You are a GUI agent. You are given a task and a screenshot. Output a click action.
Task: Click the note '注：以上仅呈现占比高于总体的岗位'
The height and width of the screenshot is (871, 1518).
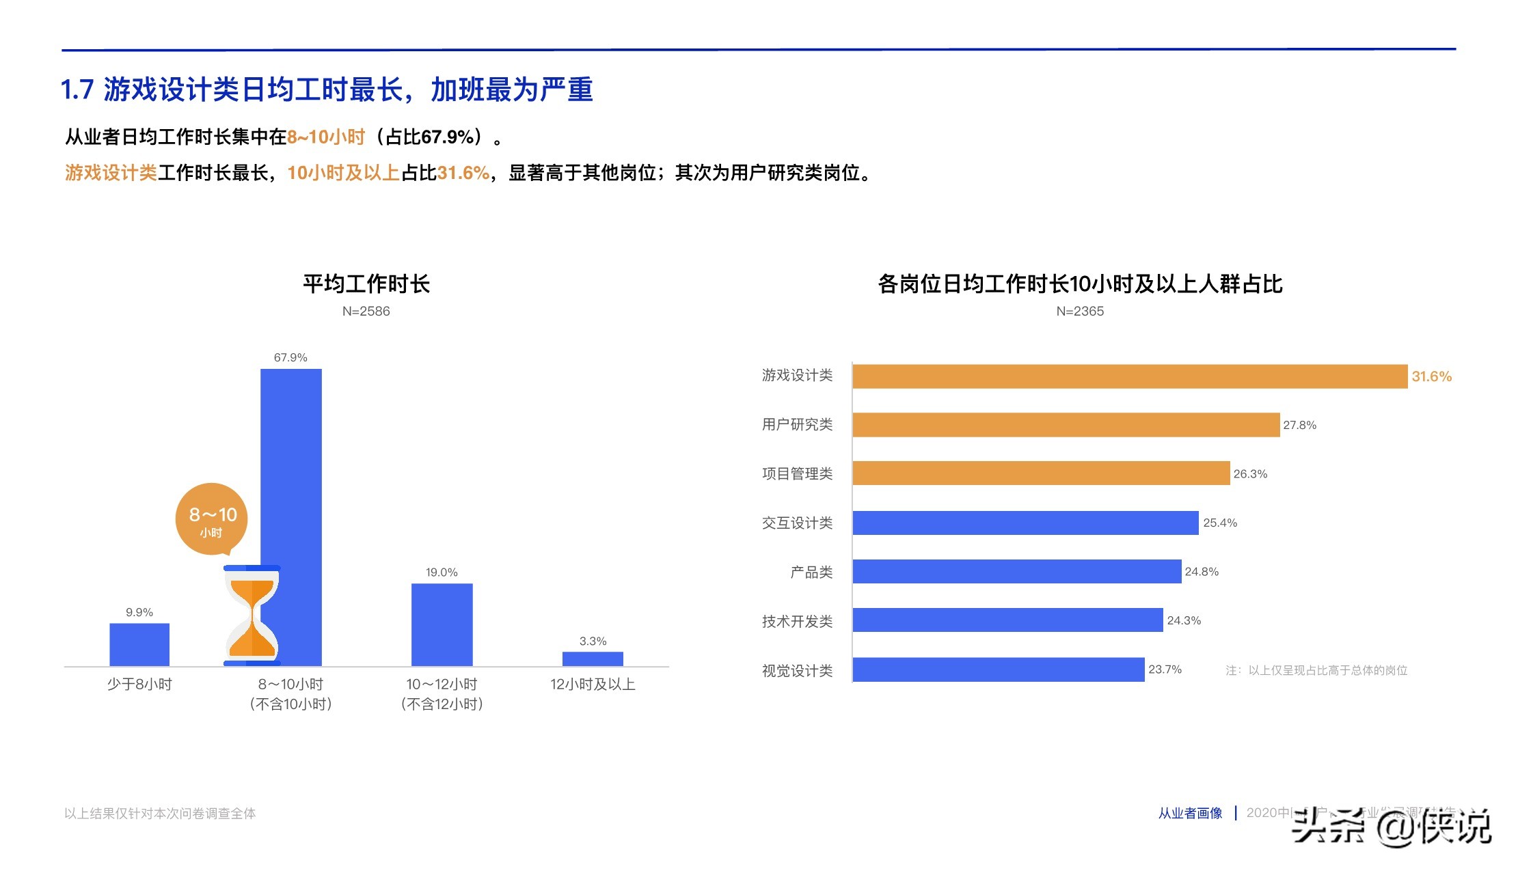(1316, 670)
